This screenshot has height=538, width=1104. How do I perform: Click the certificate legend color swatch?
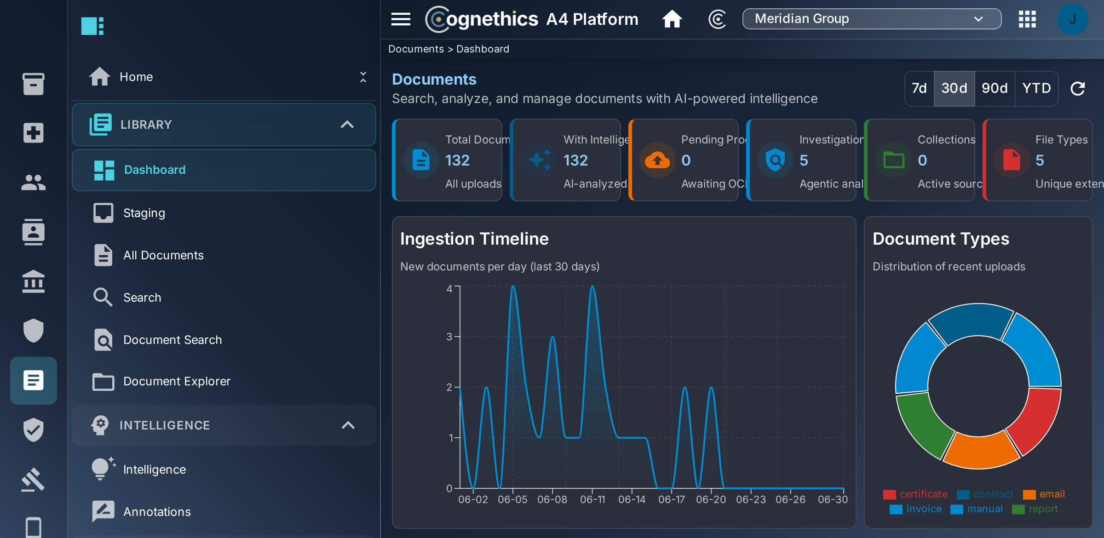(889, 494)
